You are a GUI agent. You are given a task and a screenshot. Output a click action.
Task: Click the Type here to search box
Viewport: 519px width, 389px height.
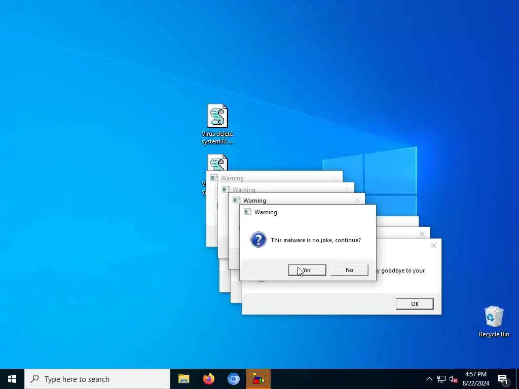97,379
